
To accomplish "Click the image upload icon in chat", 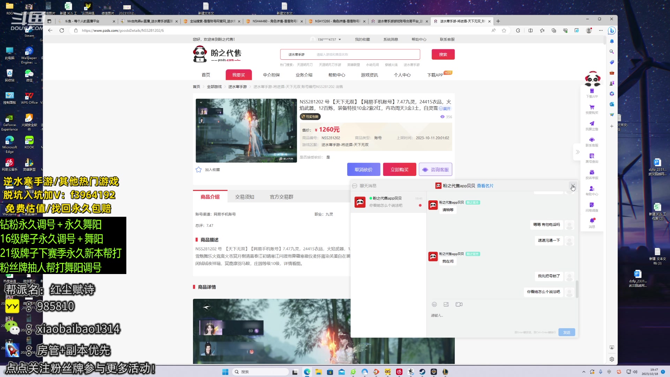I will (446, 304).
